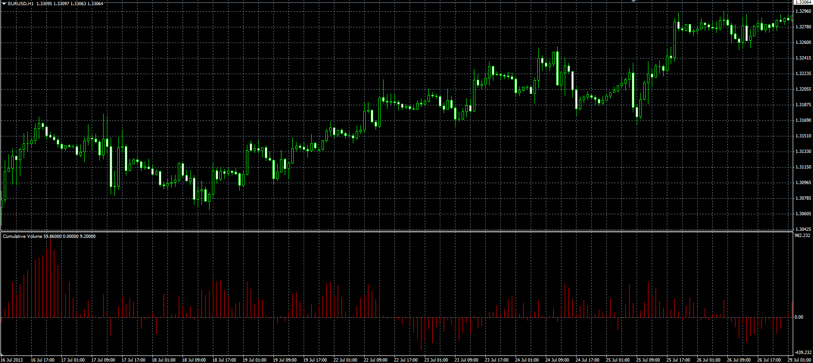Click the 1.32600 price axis label
Viewport: 814px width, 363px height.
click(804, 42)
